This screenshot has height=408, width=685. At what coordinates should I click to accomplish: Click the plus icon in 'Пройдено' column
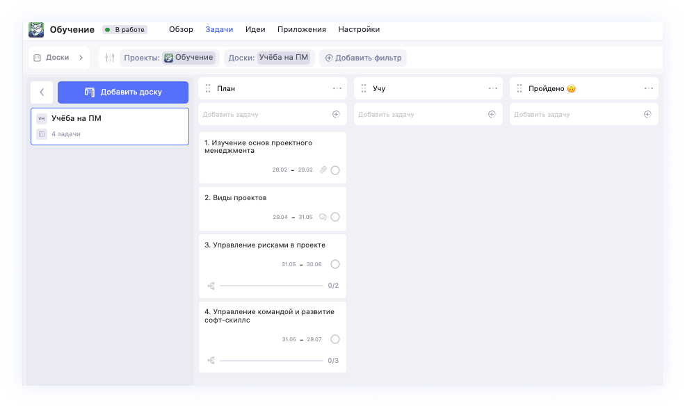click(647, 114)
